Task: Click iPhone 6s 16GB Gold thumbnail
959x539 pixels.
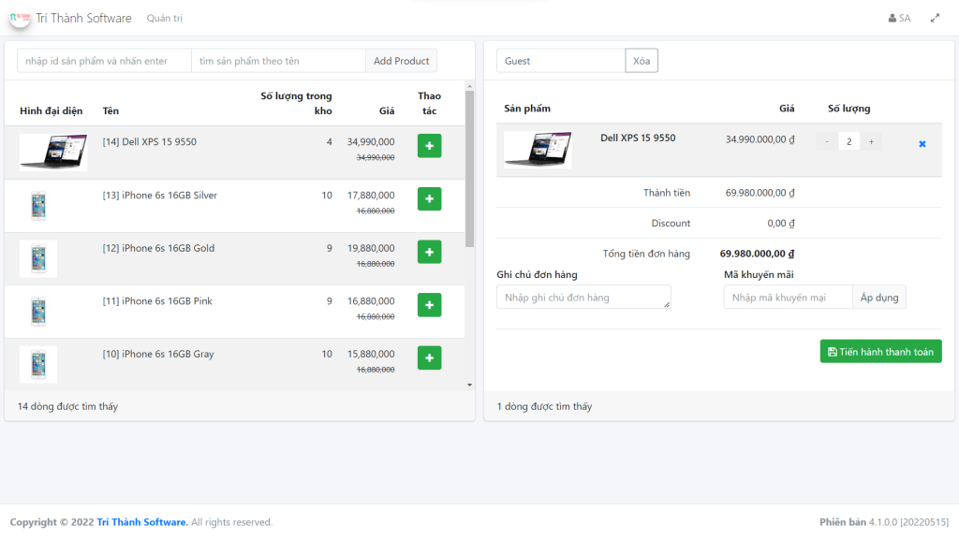Action: coord(38,258)
